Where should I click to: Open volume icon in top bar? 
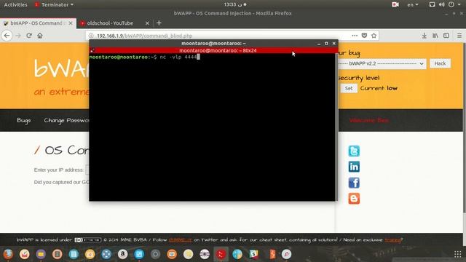[x=442, y=4]
